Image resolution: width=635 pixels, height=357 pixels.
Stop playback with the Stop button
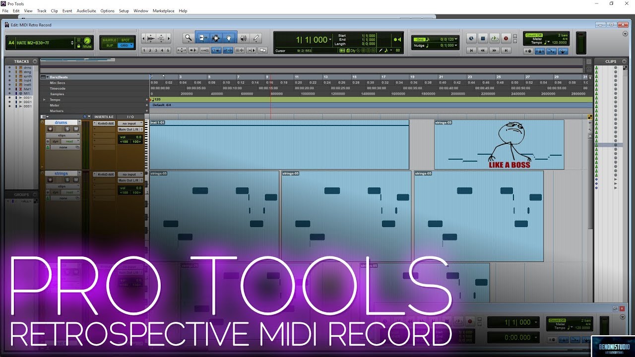click(483, 38)
